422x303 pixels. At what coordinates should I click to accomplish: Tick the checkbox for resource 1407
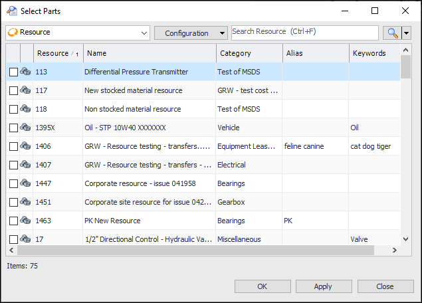click(13, 165)
